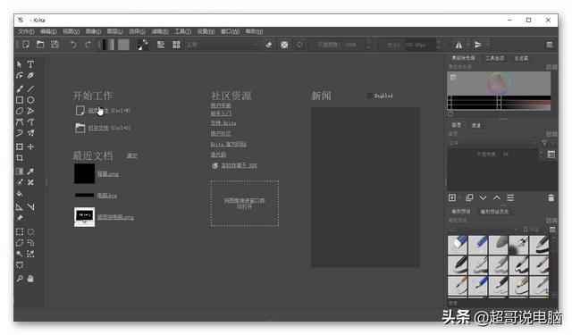Click the Undo arrow in the toolbar
572x335 pixels.
(73, 45)
